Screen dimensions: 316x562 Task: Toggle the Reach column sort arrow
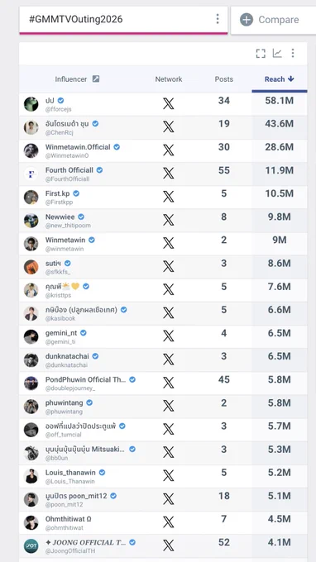coord(291,79)
